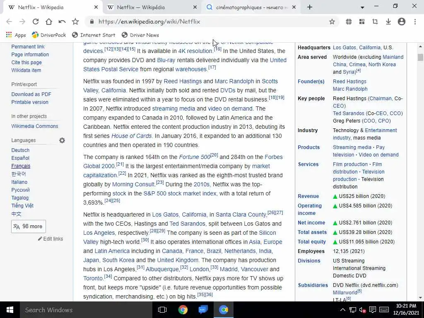This screenshot has height=318, width=424.
Task: Open the globe extension icon
Action: coord(349,22)
